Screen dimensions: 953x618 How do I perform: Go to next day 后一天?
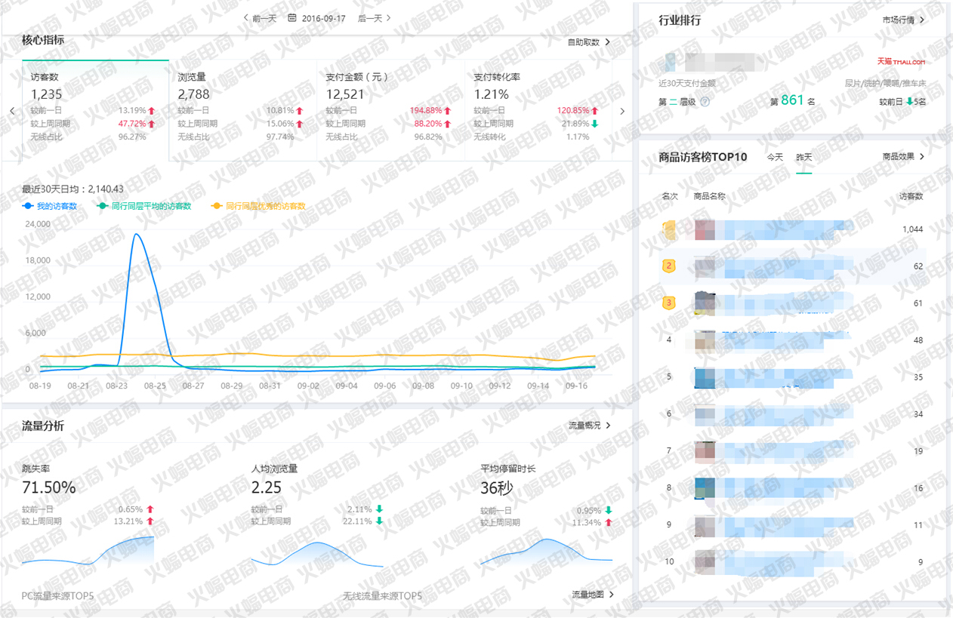[x=374, y=18]
